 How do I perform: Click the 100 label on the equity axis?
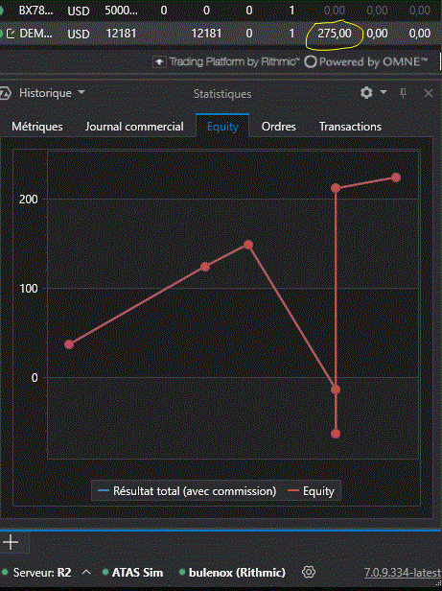[x=28, y=289]
